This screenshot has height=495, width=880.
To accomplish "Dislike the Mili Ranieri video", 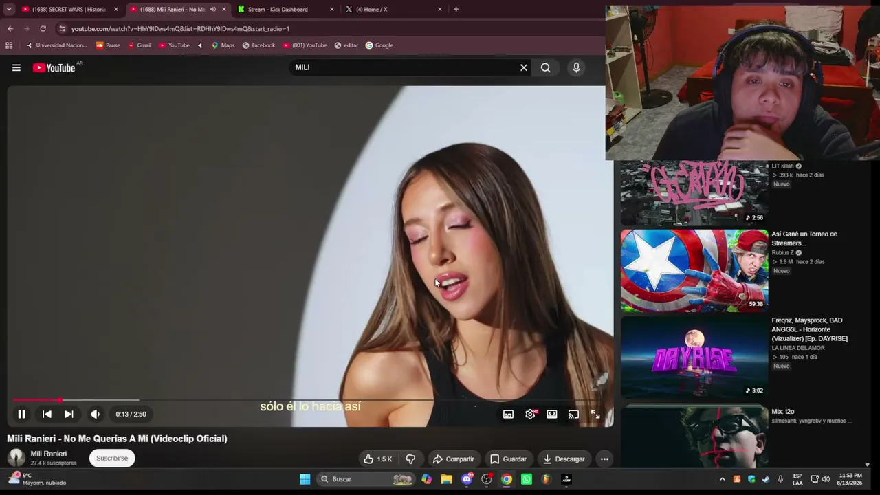I will click(410, 459).
